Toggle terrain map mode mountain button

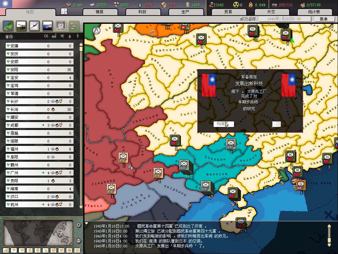(x=6, y=251)
